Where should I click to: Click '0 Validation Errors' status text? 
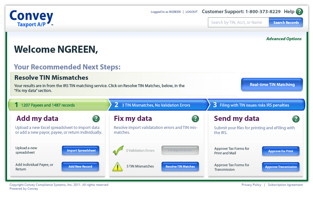click(x=140, y=150)
